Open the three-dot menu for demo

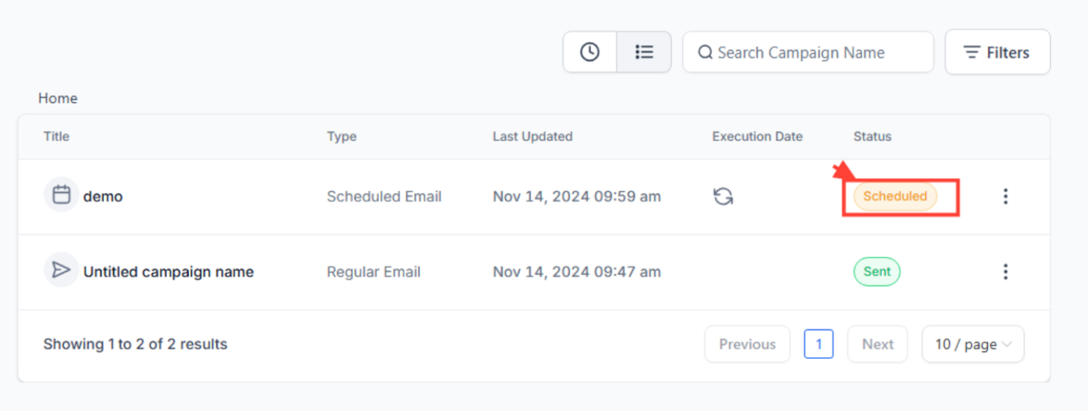[x=1005, y=196]
